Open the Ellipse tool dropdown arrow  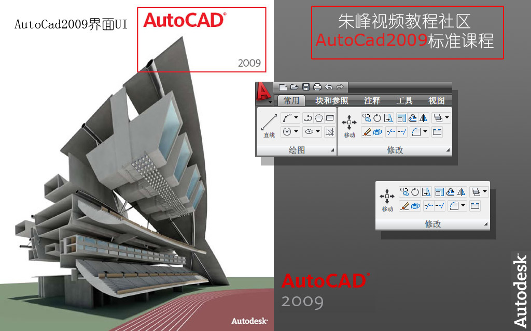pos(318,132)
